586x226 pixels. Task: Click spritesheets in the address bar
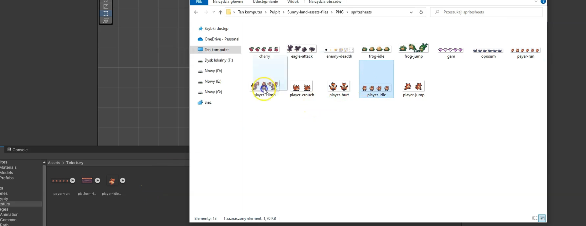[361, 12]
